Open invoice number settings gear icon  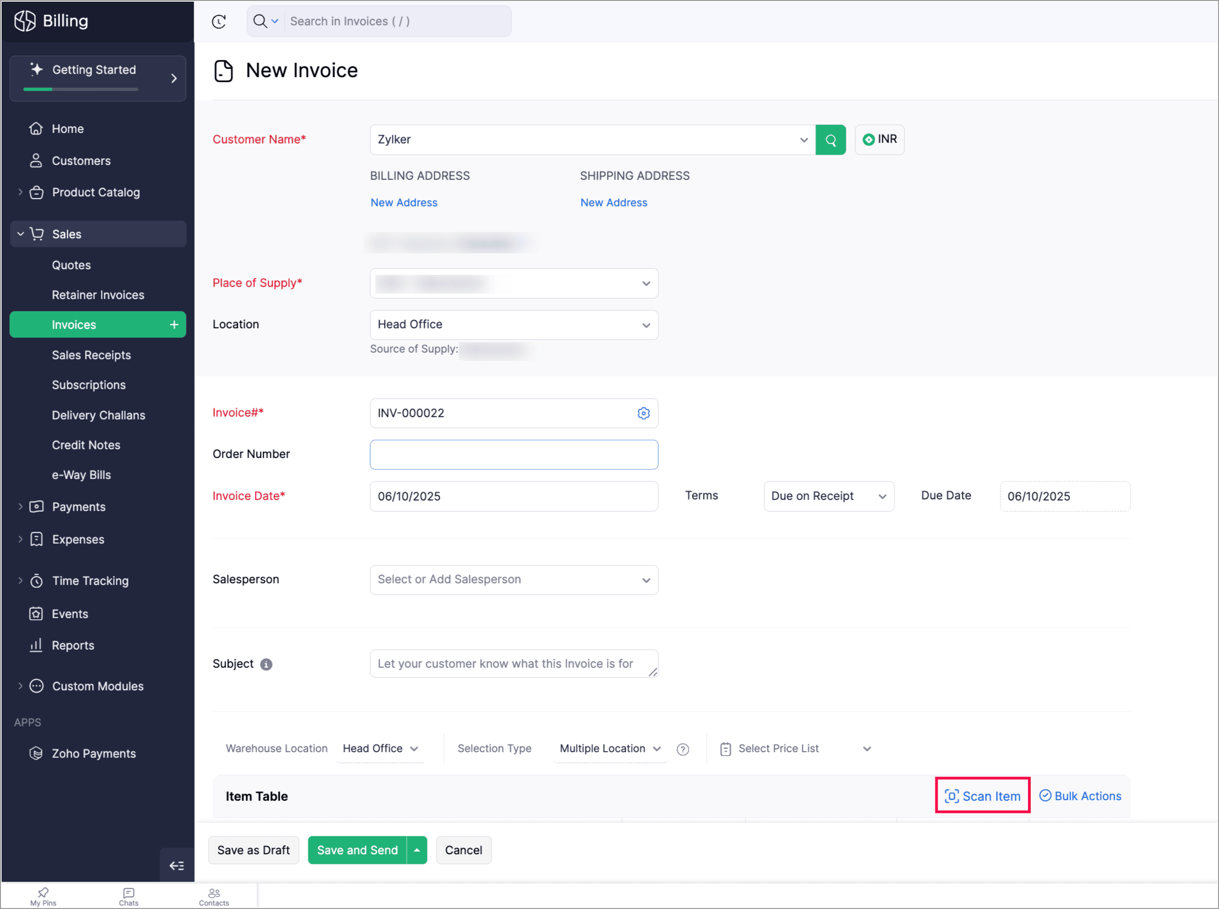643,413
